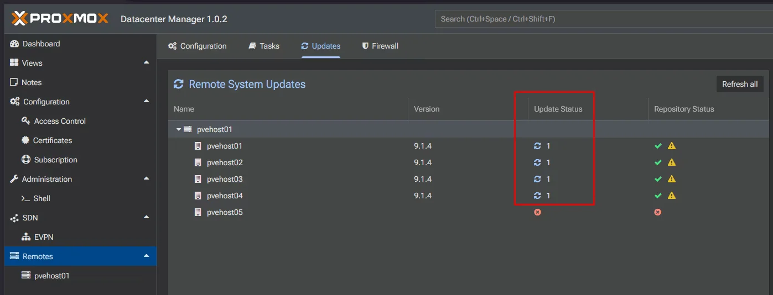This screenshot has height=295, width=773.
Task: Click the red error status icon for pvehost05
Action: tap(537, 212)
